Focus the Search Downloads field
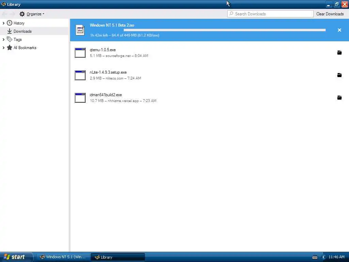This screenshot has width=349, height=262. coord(270,14)
